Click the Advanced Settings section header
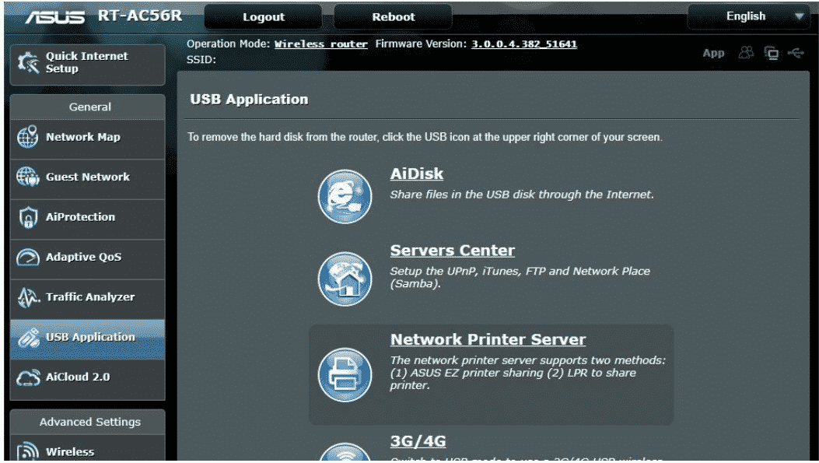 [x=90, y=423]
